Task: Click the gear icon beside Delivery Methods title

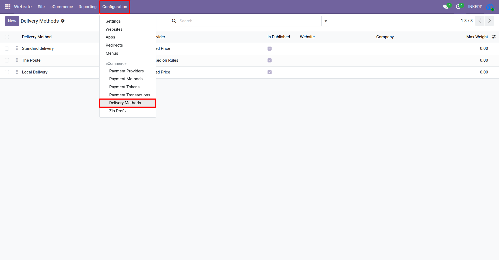Action: [x=63, y=21]
